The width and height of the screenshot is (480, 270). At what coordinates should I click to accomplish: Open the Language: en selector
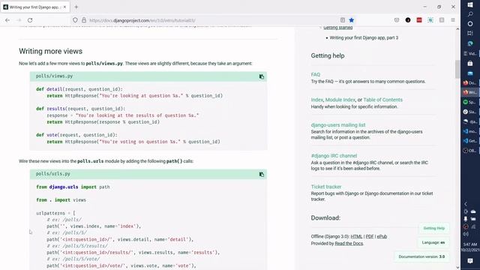[x=433, y=242]
